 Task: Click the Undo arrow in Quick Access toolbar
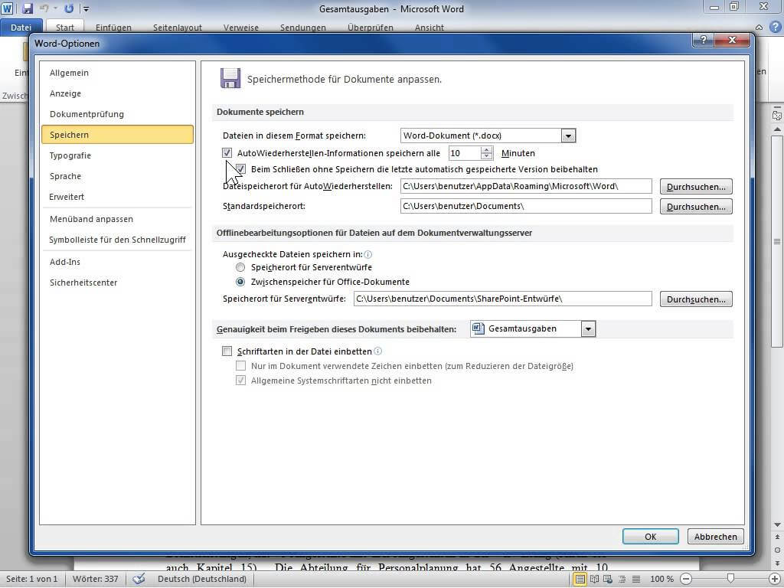coord(44,8)
